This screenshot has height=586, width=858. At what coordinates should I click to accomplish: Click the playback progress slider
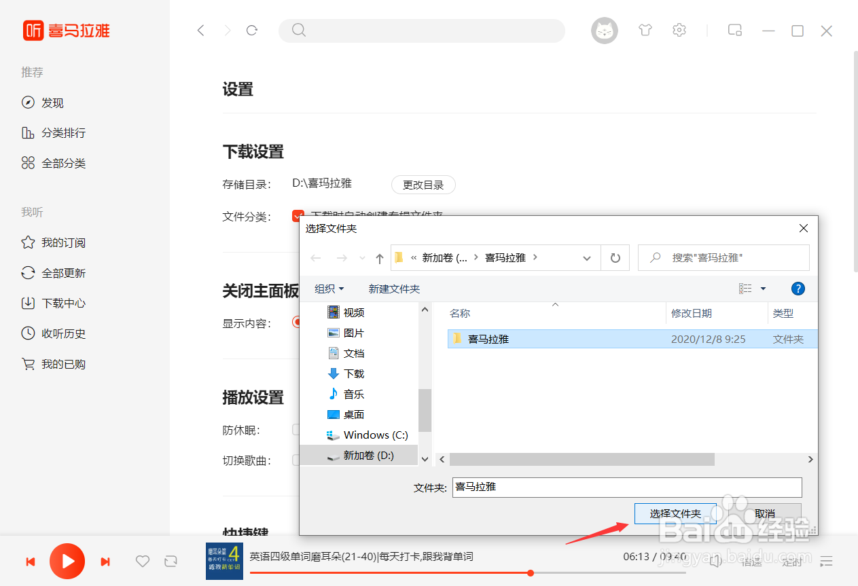[530, 572]
